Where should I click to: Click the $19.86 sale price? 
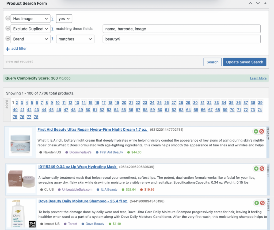click(x=149, y=189)
